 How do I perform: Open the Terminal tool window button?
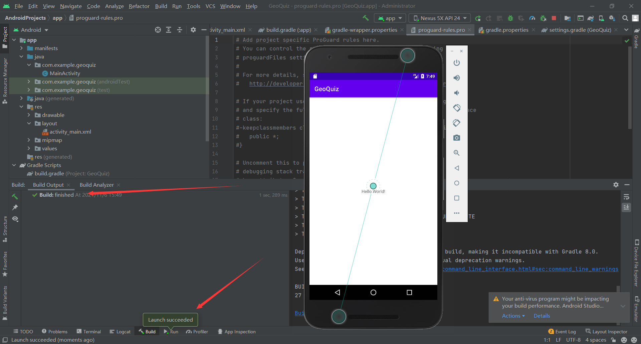[89, 332]
